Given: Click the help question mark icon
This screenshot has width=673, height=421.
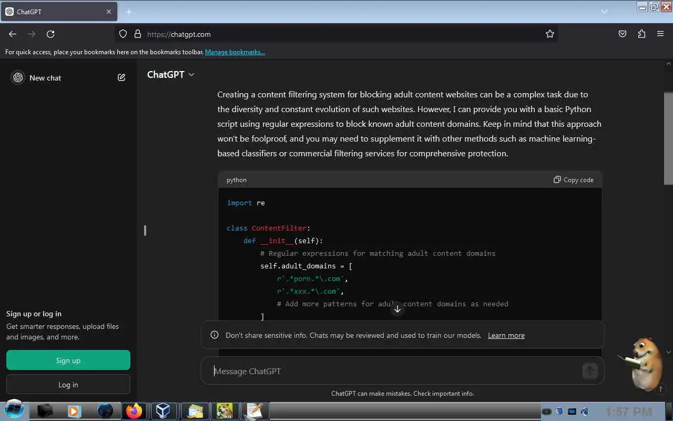Looking at the screenshot, I should [660, 389].
